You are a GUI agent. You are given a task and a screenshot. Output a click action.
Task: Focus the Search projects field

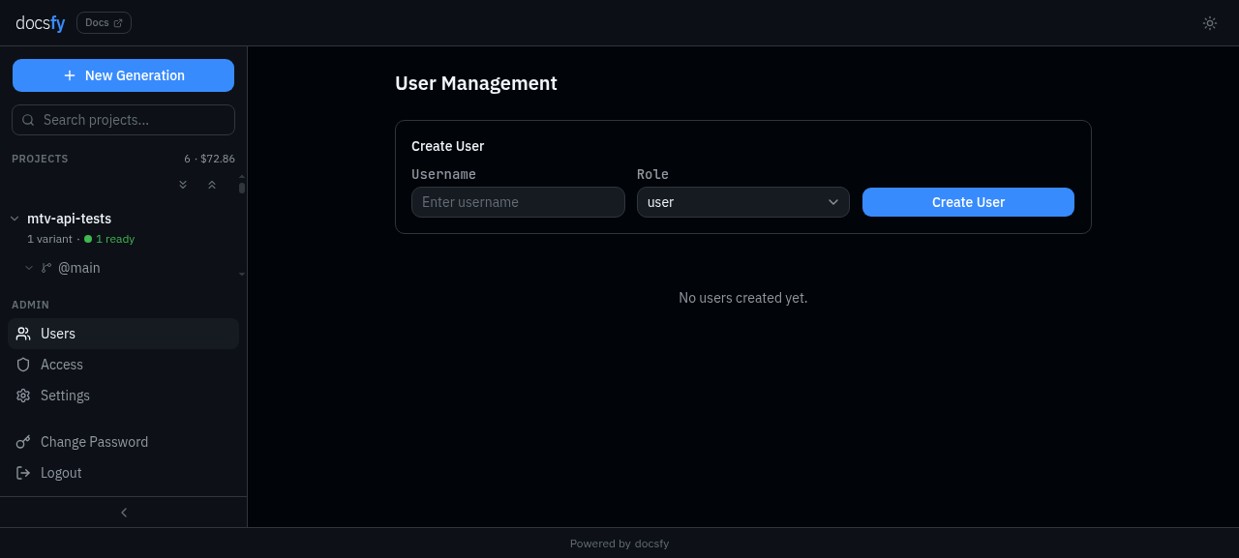pyautogui.click(x=123, y=120)
